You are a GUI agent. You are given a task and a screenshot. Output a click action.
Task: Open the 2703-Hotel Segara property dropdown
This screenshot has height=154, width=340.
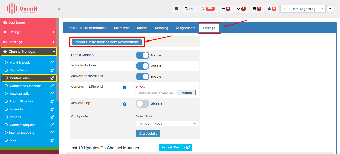tap(303, 9)
